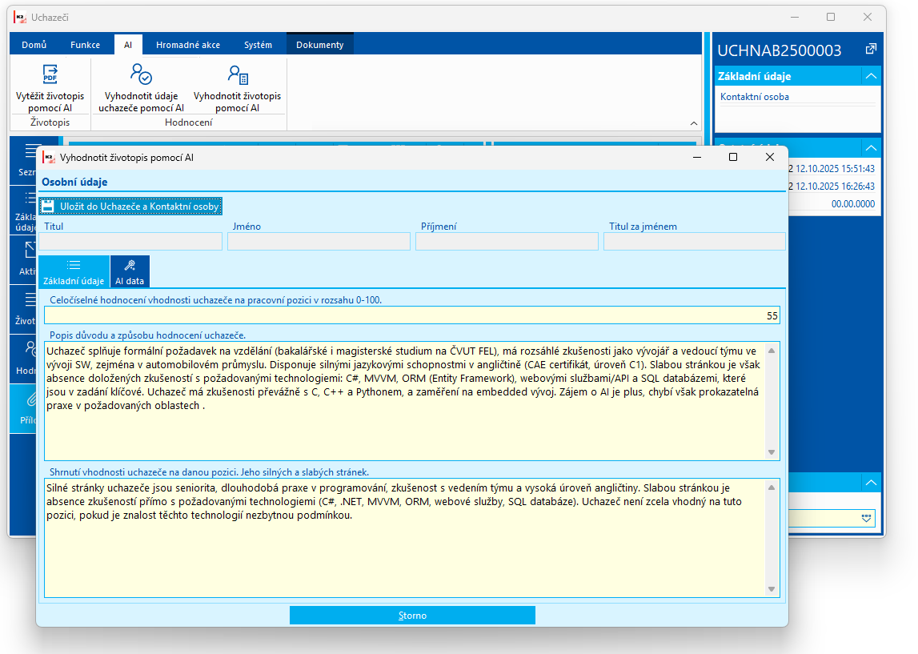The width and height of the screenshot is (918, 654).
Task: Click the scroll-up arrow of Popis důvodu text area
Action: click(772, 351)
